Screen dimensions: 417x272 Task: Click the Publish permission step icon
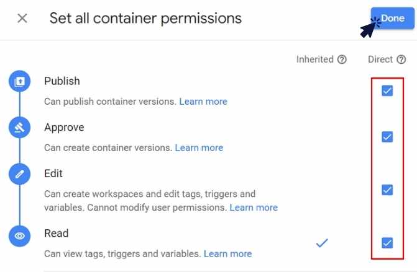click(x=20, y=81)
